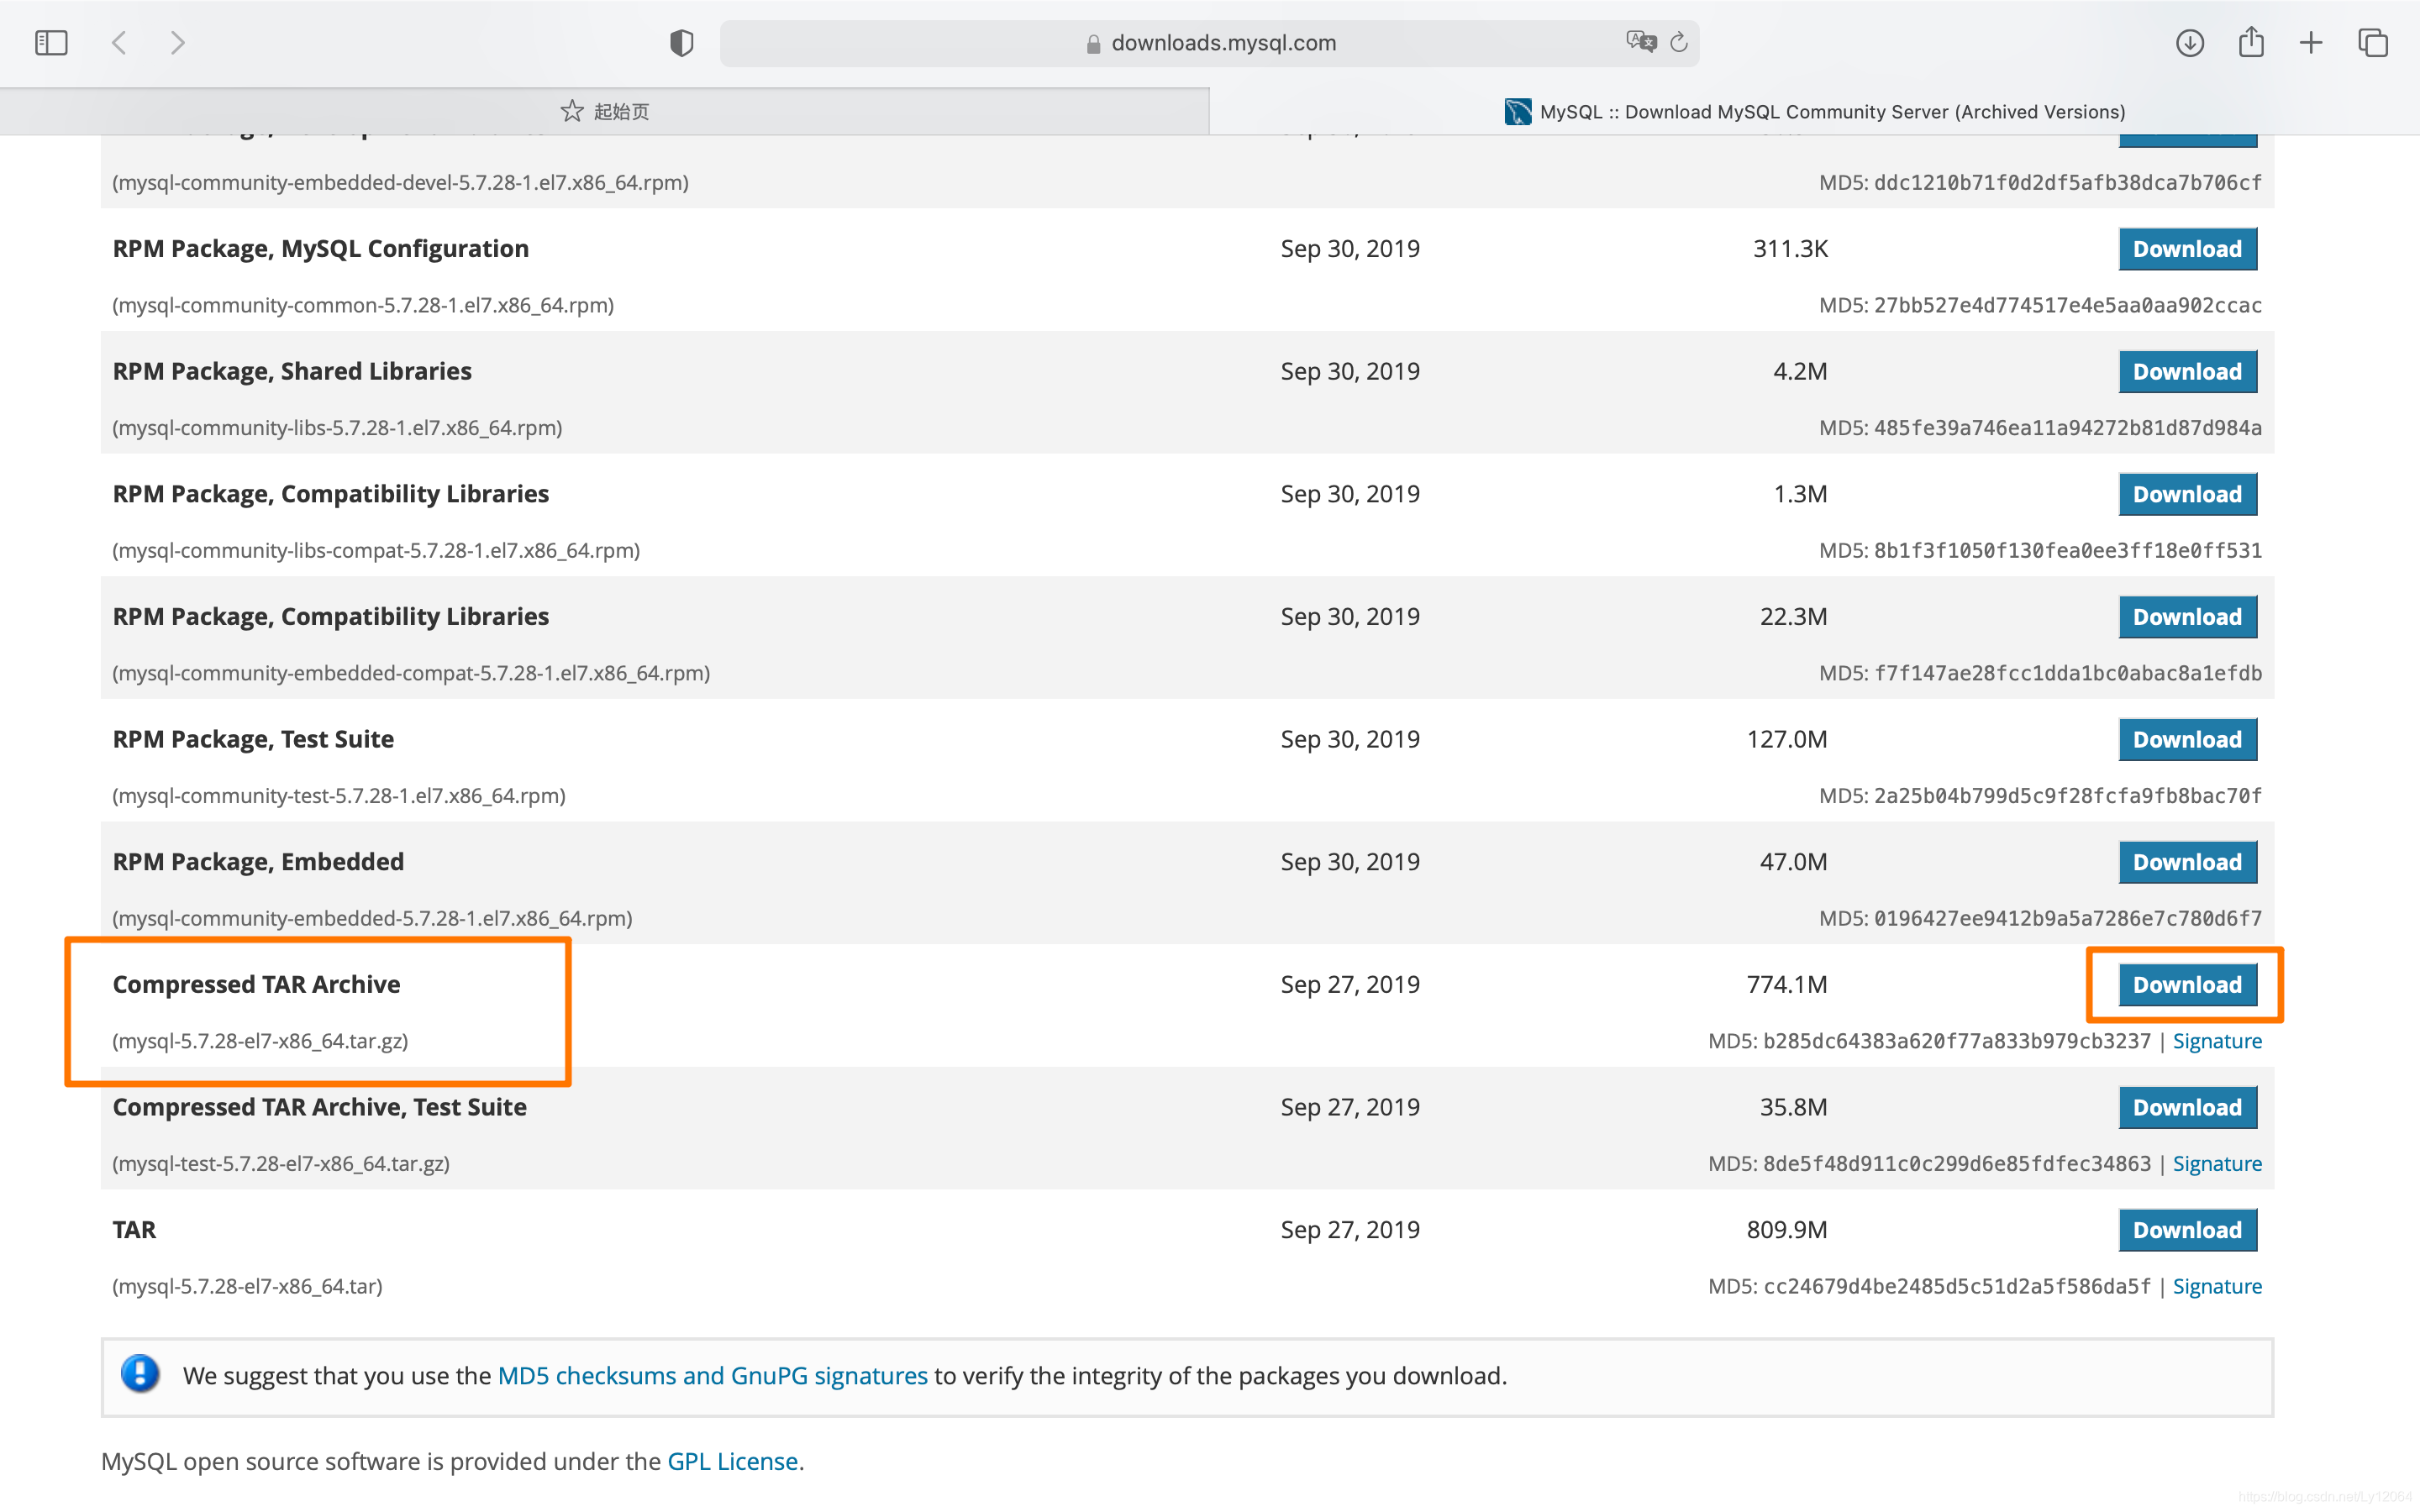
Task: Click the MD5 value 8de5f48d911c0c299d6e85fdfec34863
Action: pos(1956,1164)
